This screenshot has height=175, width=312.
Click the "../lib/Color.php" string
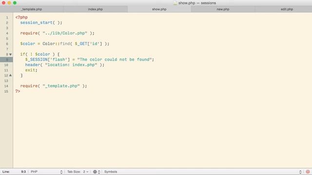pos(65,33)
